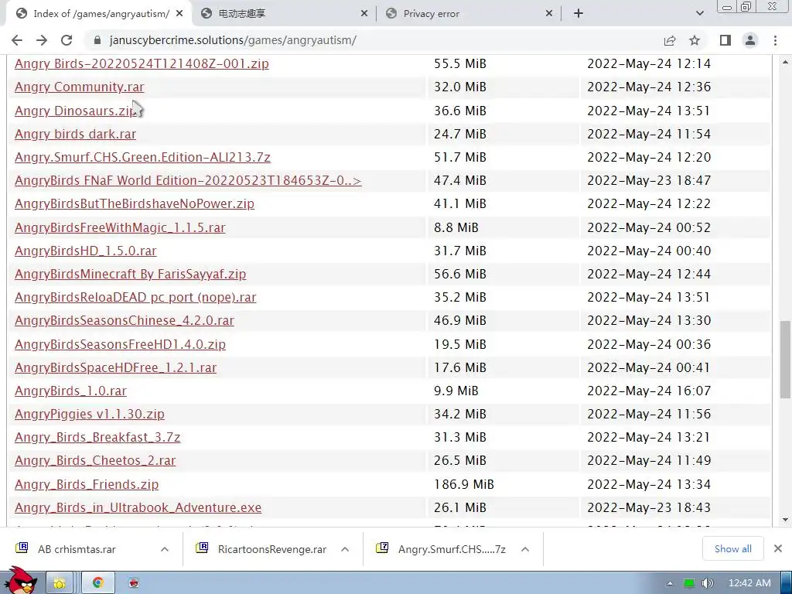Expand options for Angry.Smurf.CHS 7z download
792x594 pixels.
tap(525, 549)
